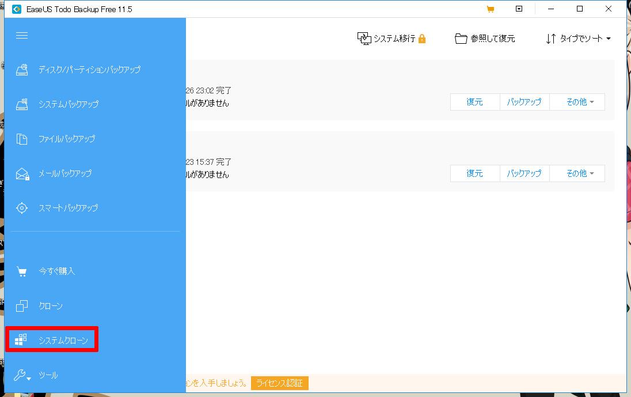Collapse the sidebar with the hamburger icon
Image resolution: width=631 pixels, height=397 pixels.
click(x=22, y=35)
